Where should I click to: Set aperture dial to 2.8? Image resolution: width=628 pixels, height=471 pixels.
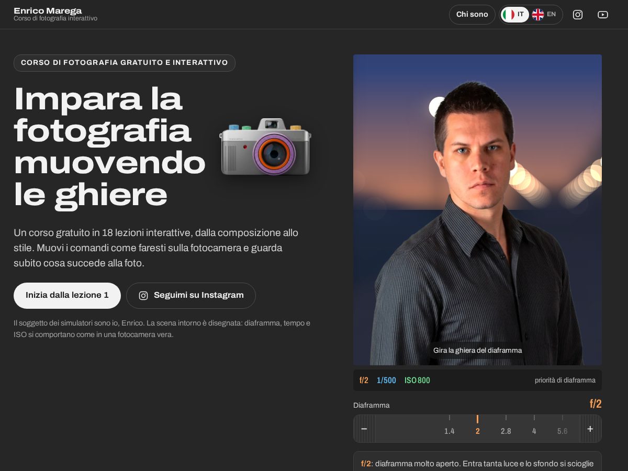click(x=506, y=431)
